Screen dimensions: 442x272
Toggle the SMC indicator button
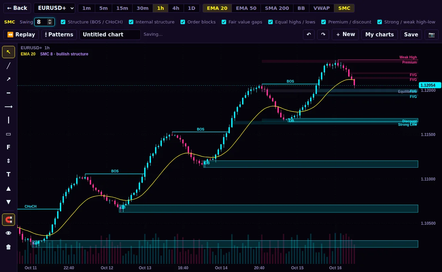point(344,8)
